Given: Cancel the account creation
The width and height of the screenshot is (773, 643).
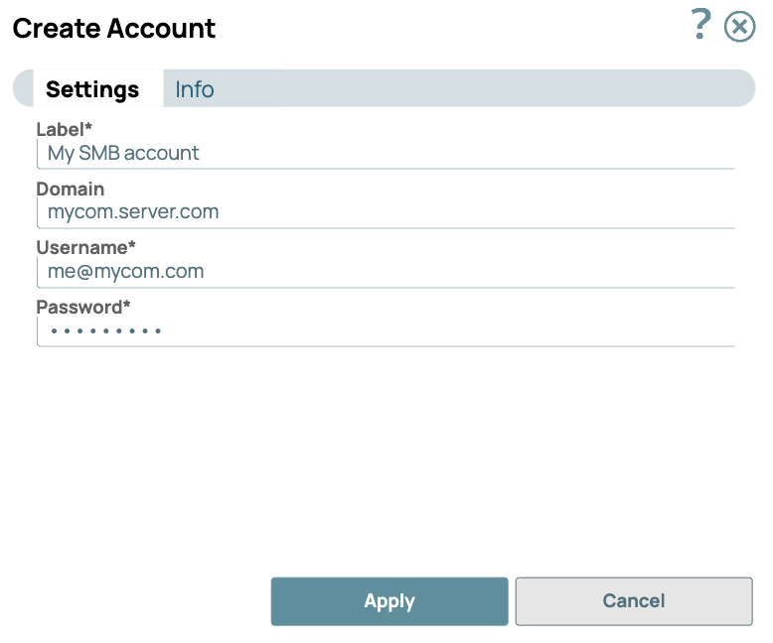Looking at the screenshot, I should coord(633,601).
